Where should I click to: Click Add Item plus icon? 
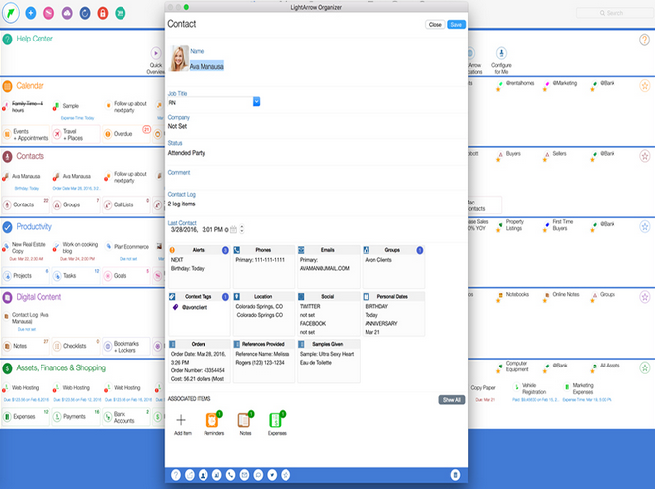click(180, 421)
